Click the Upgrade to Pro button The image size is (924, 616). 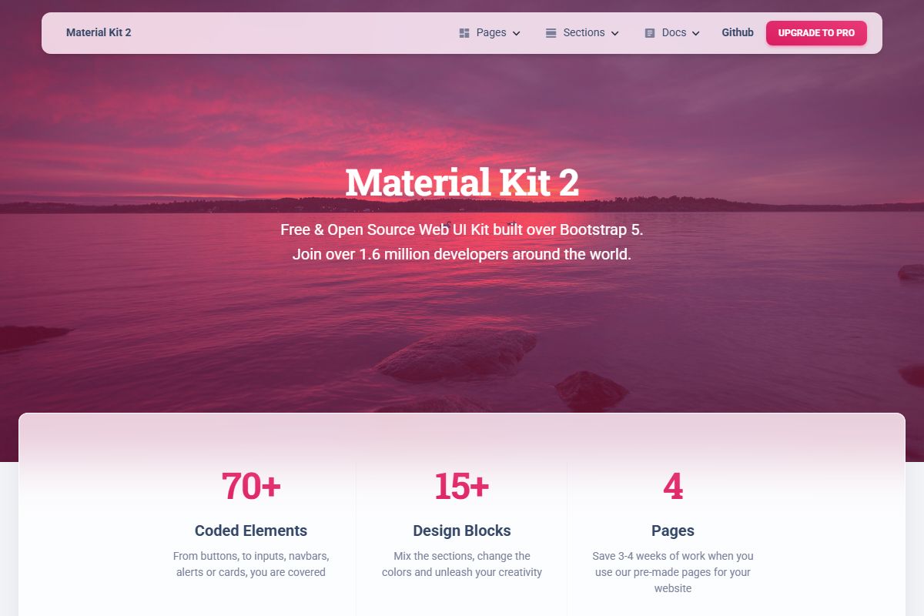[816, 33]
